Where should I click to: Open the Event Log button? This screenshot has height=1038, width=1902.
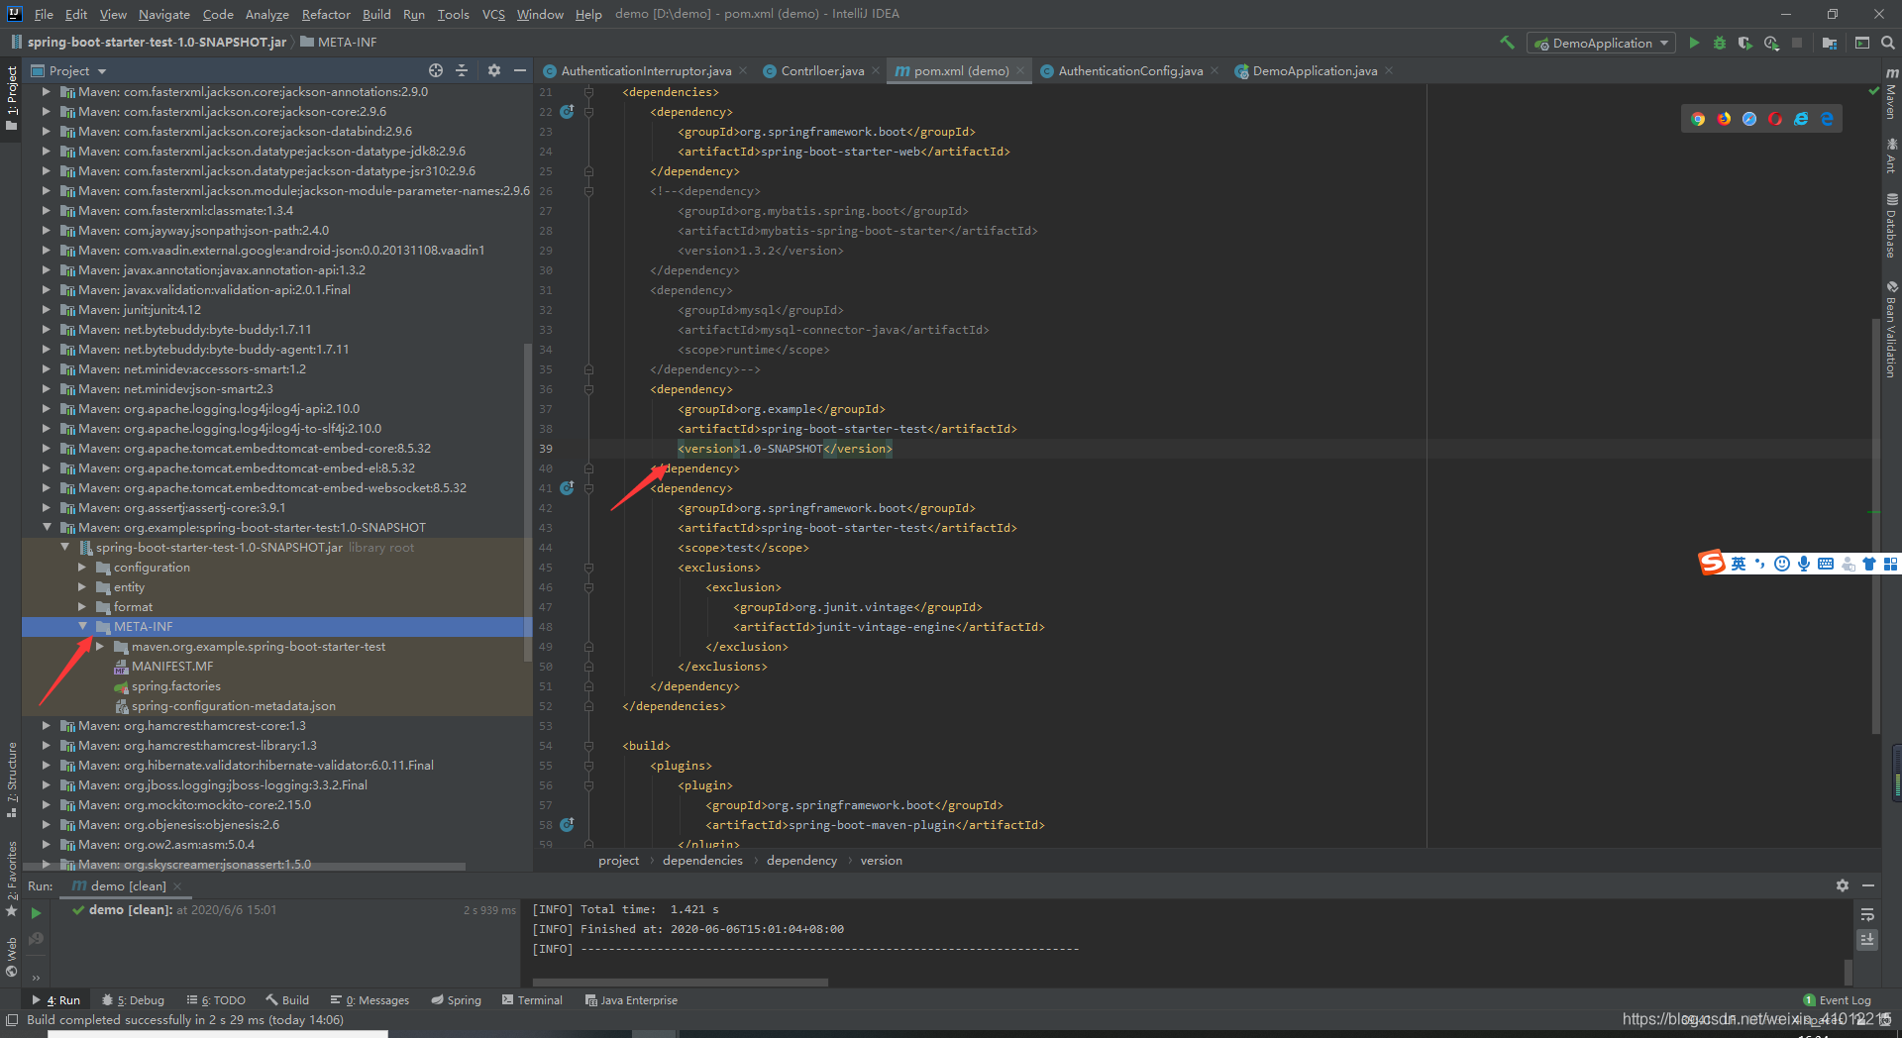click(1838, 1000)
